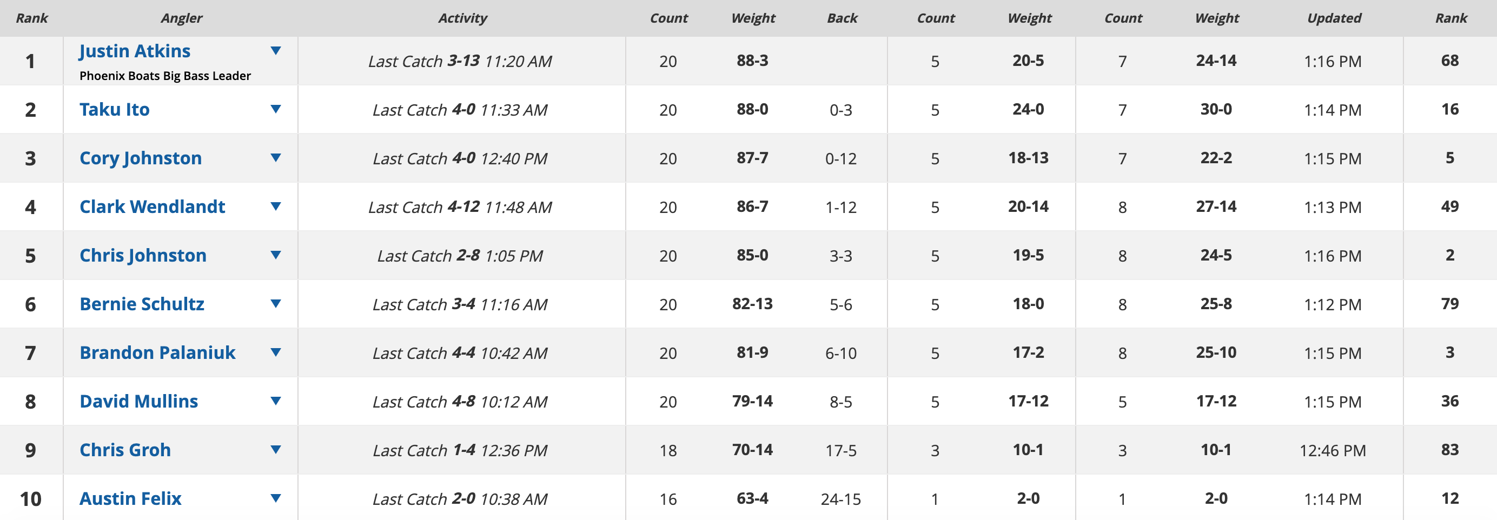Expand Brandon Palaniuk dropdown triangle
This screenshot has height=520, width=1497.
pos(276,352)
